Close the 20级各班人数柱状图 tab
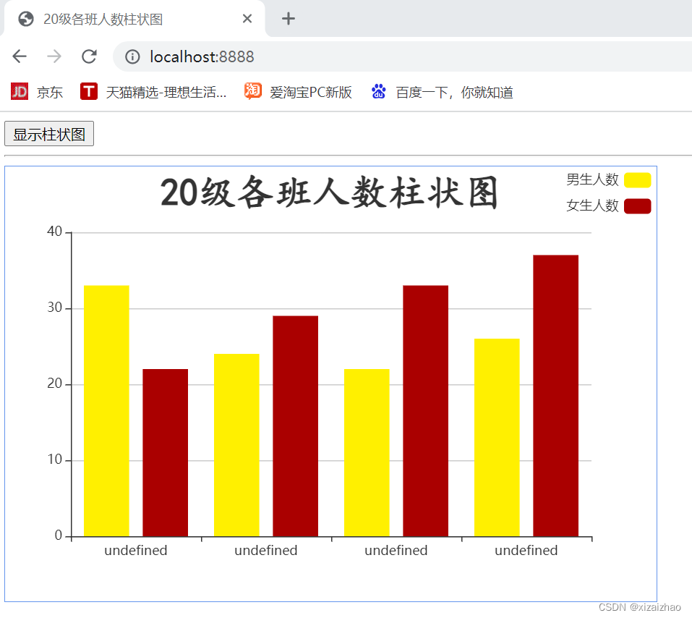The width and height of the screenshot is (692, 618). click(247, 19)
